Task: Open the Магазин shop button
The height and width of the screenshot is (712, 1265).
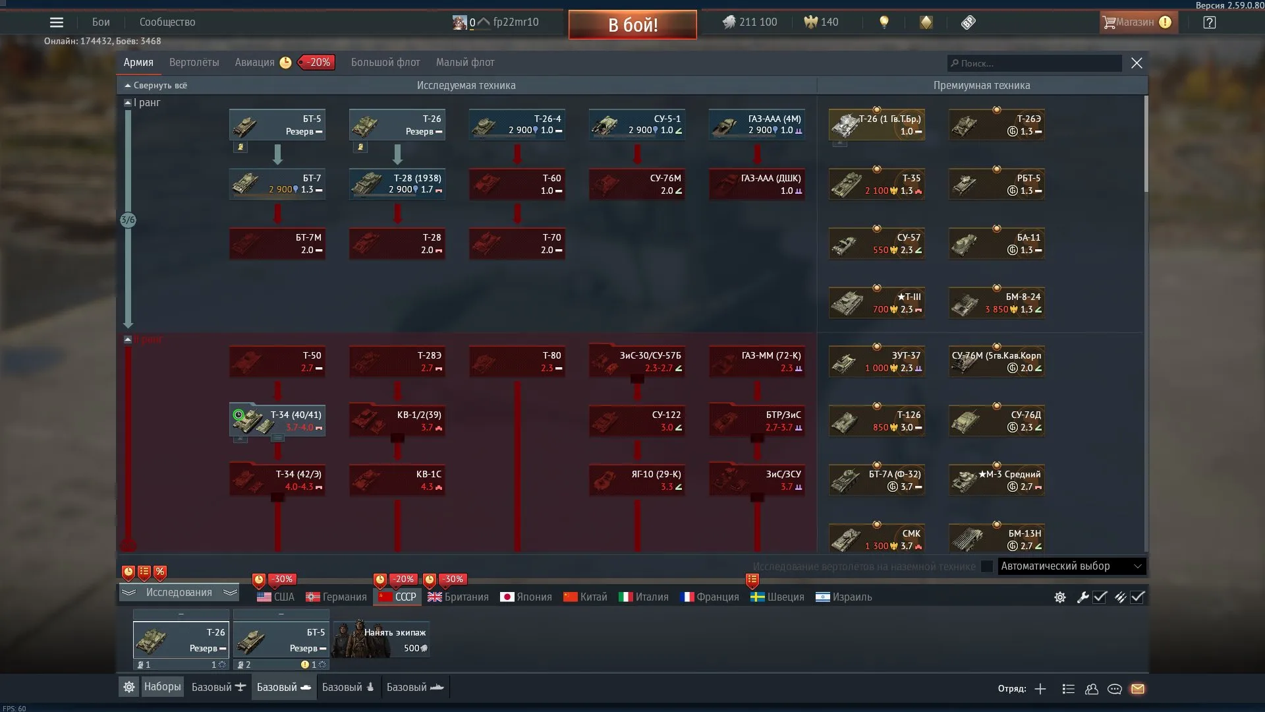Action: pyautogui.click(x=1138, y=22)
